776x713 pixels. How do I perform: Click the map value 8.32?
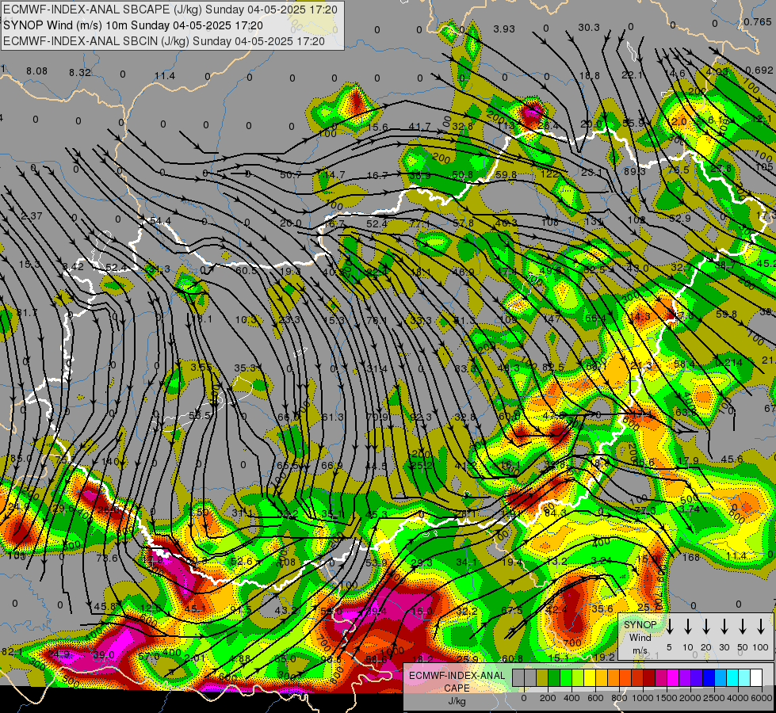click(80, 73)
